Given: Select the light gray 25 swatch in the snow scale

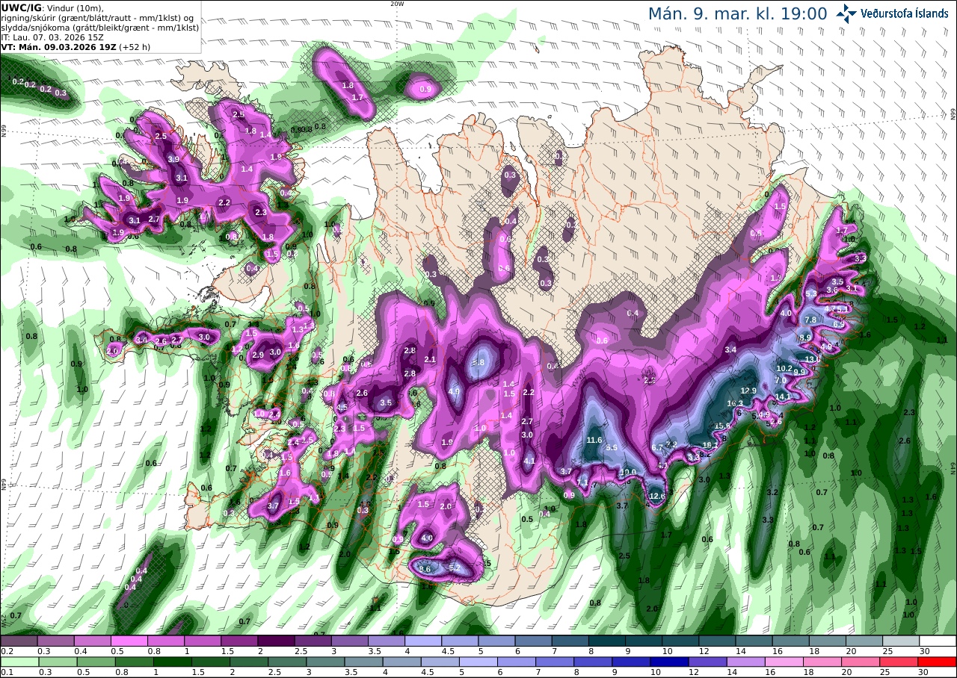Looking at the screenshot, I should 901,641.
